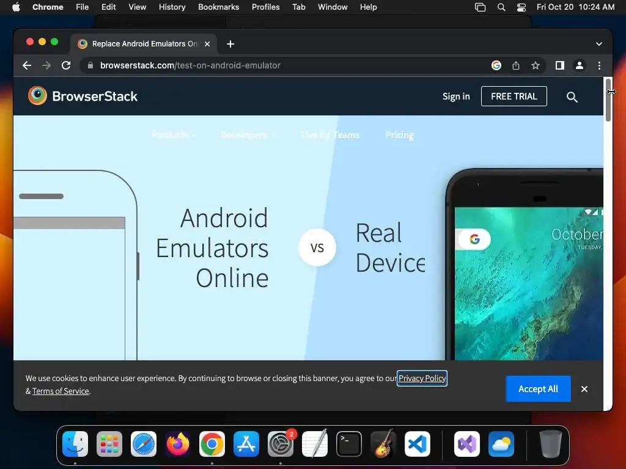Expand the Developers dropdown
The width and height of the screenshot is (626, 469).
pos(248,135)
